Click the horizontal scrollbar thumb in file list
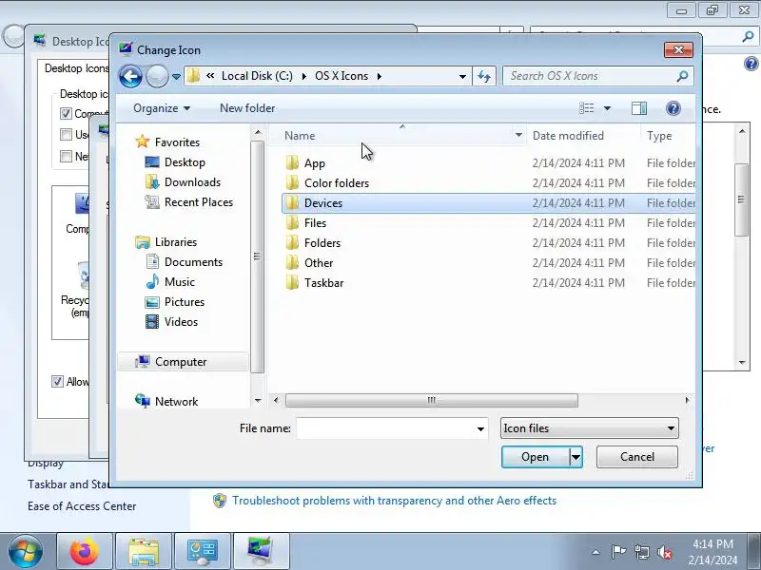 [x=432, y=400]
